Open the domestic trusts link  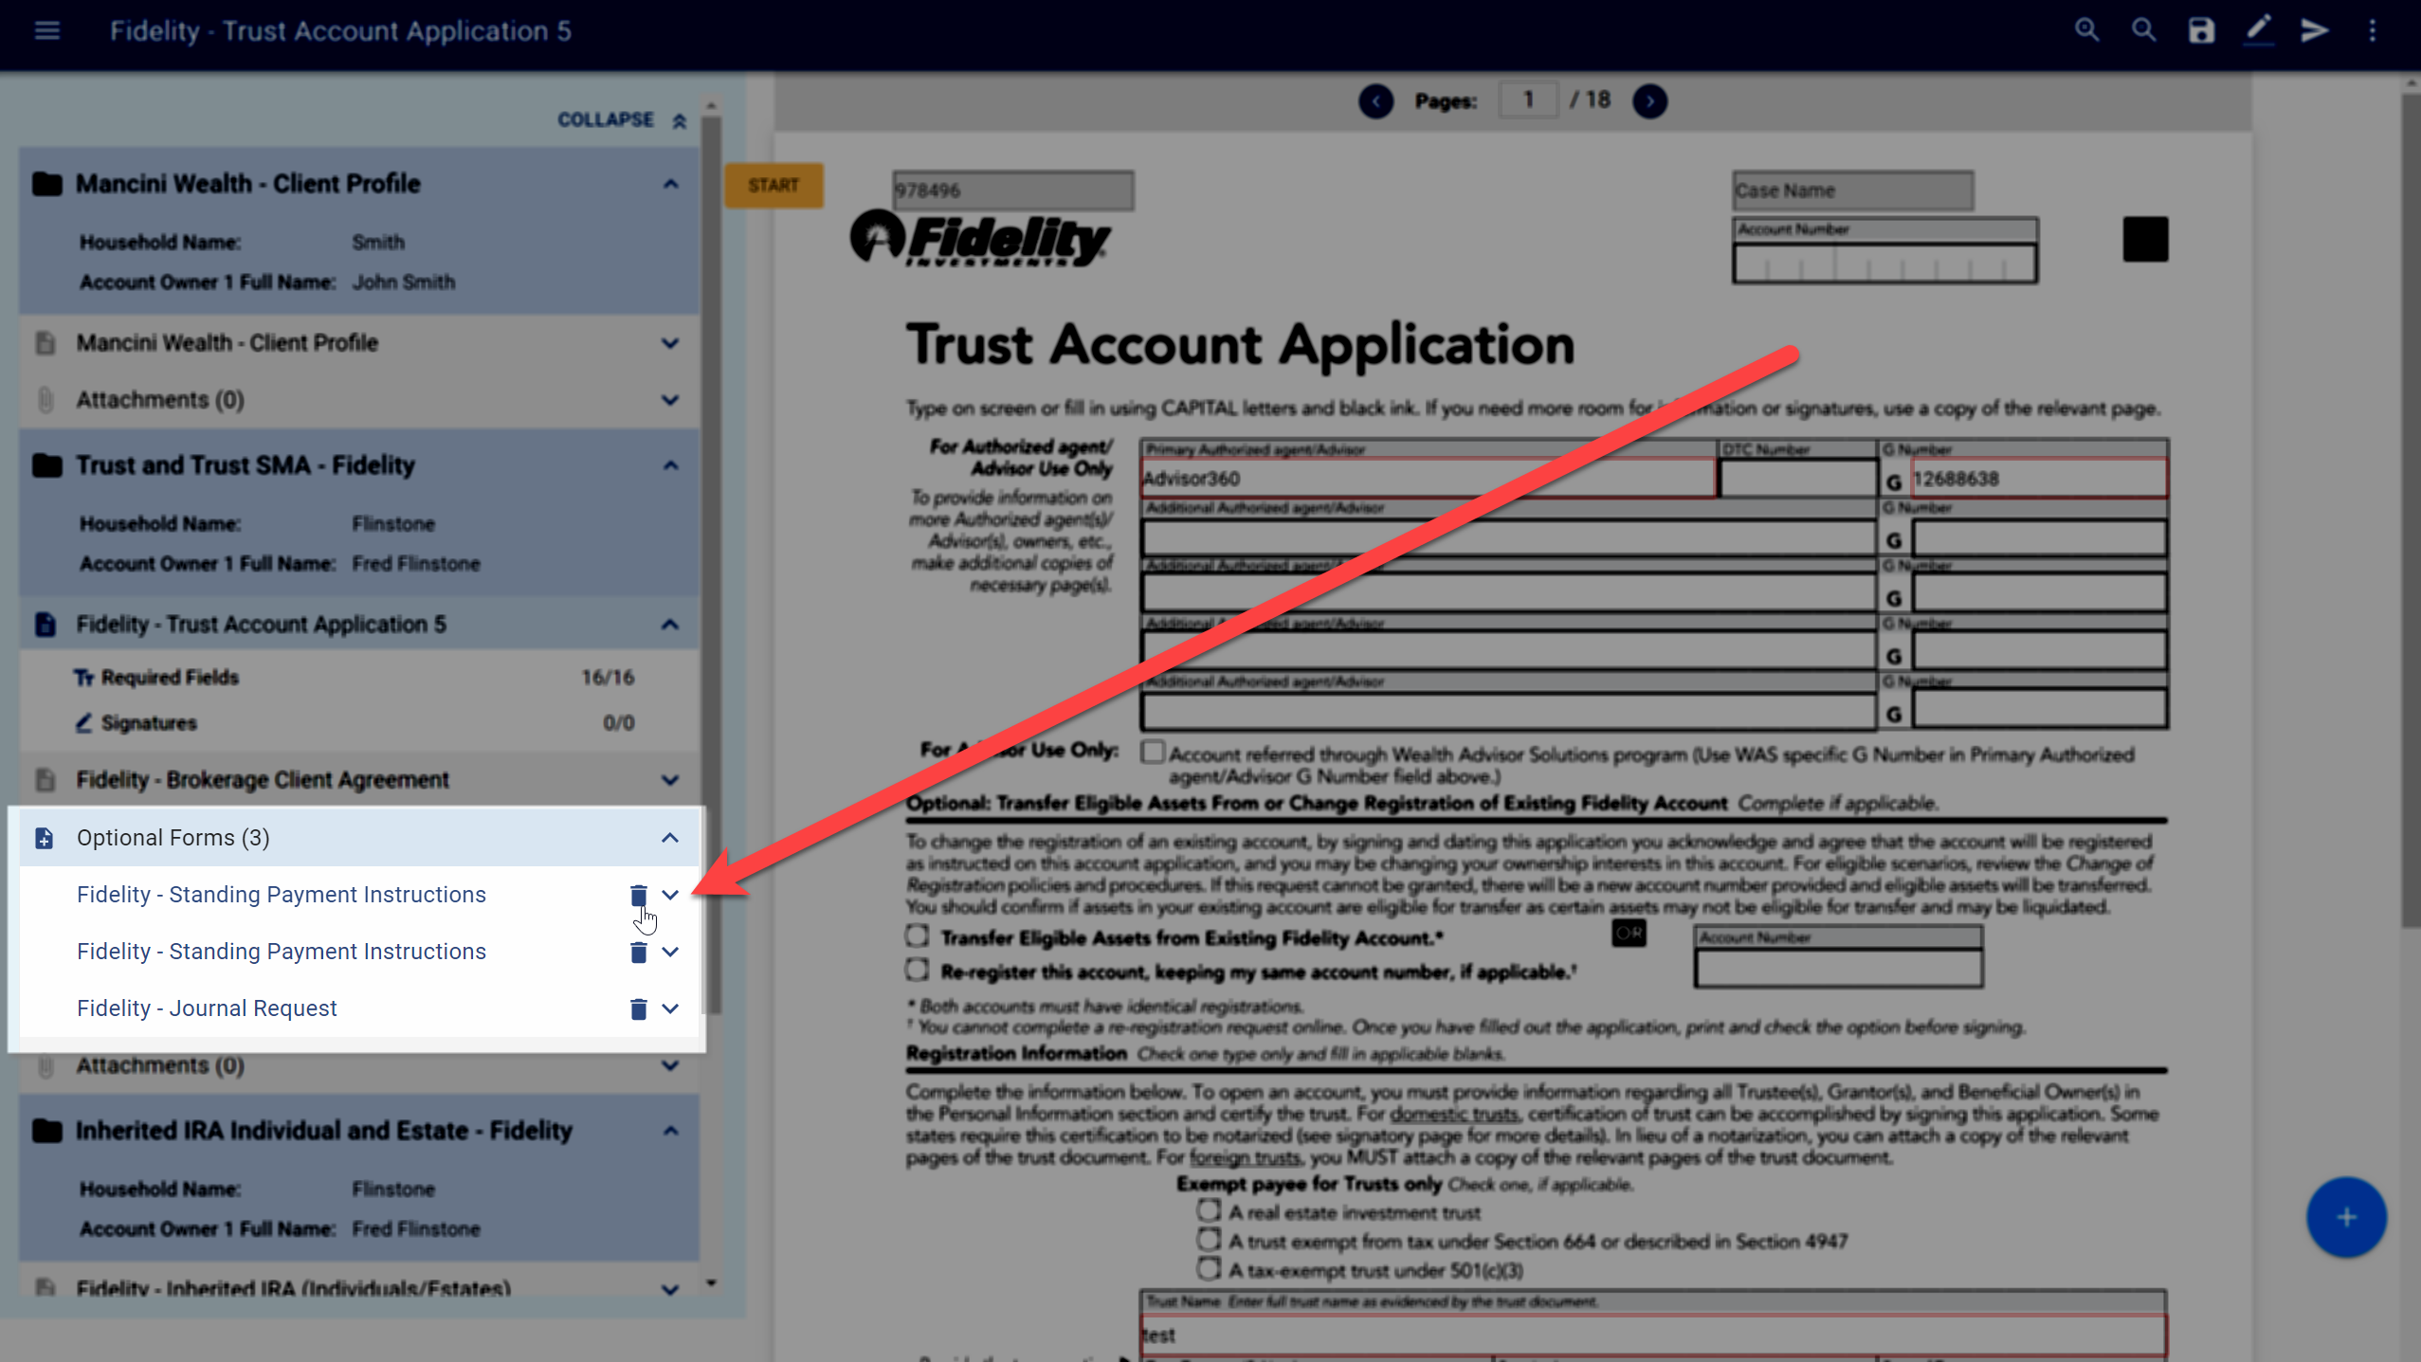1454,1114
